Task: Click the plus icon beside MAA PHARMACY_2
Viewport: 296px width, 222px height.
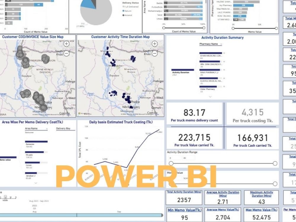Action: (x=224, y=70)
